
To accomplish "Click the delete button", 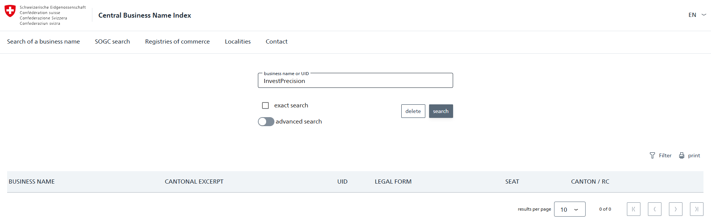I will (x=413, y=111).
